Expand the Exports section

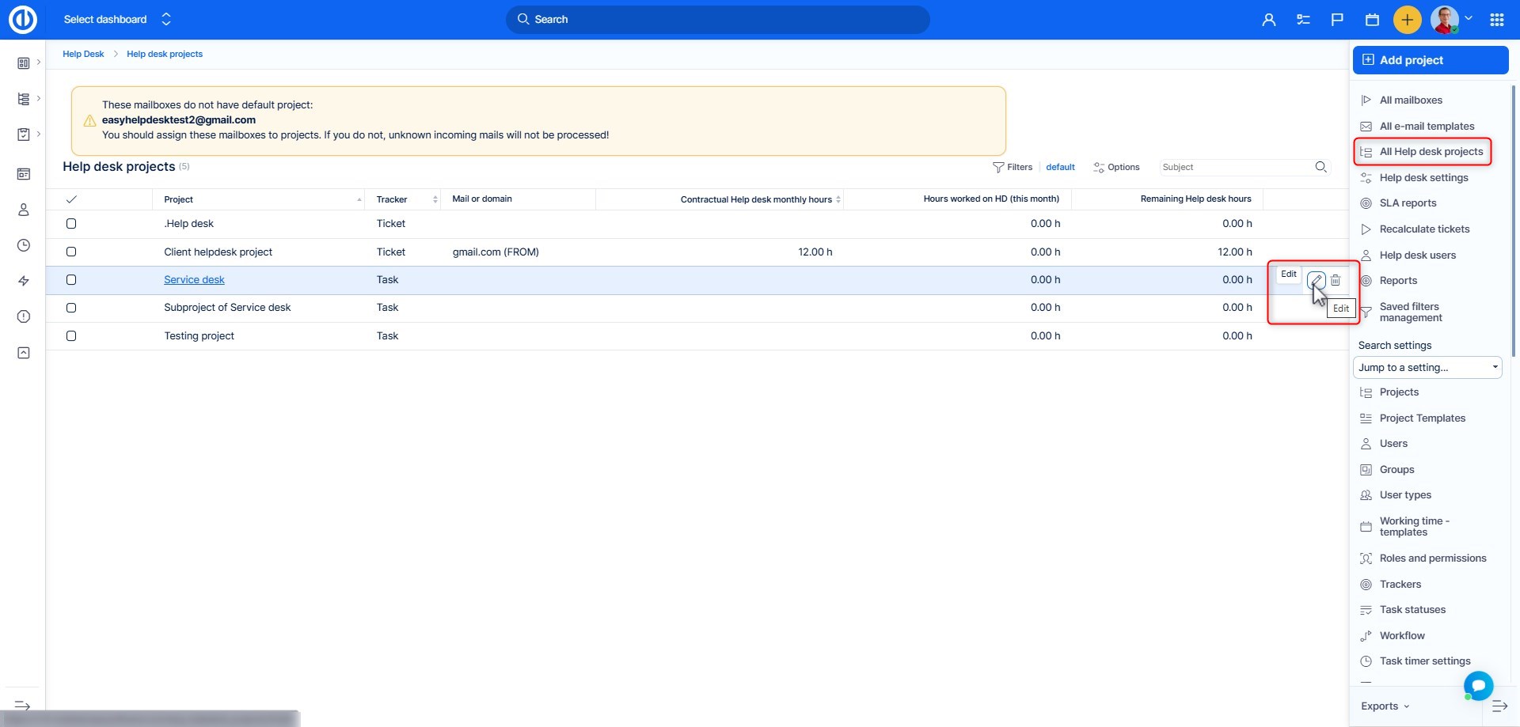[x=1385, y=706]
